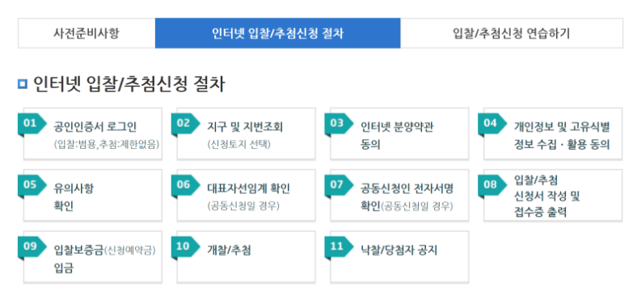Switch to 입찰/추첨신청 연습하기 tab
This screenshot has width=633, height=292.
(512, 33)
